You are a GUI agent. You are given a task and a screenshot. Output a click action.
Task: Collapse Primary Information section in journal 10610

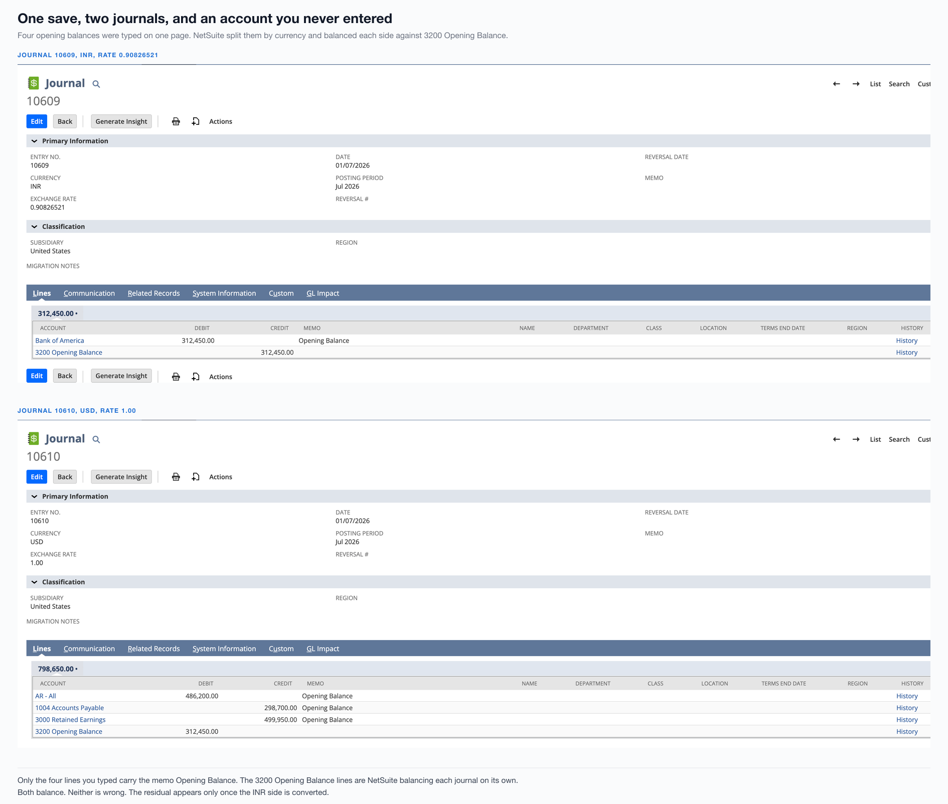[34, 497]
